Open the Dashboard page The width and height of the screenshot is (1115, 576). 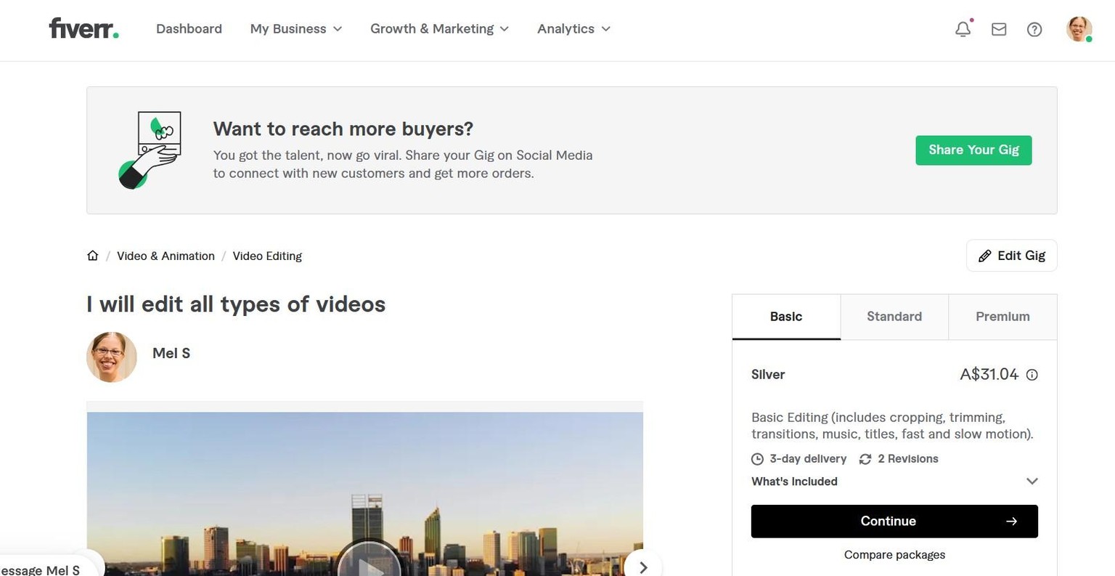(x=189, y=29)
